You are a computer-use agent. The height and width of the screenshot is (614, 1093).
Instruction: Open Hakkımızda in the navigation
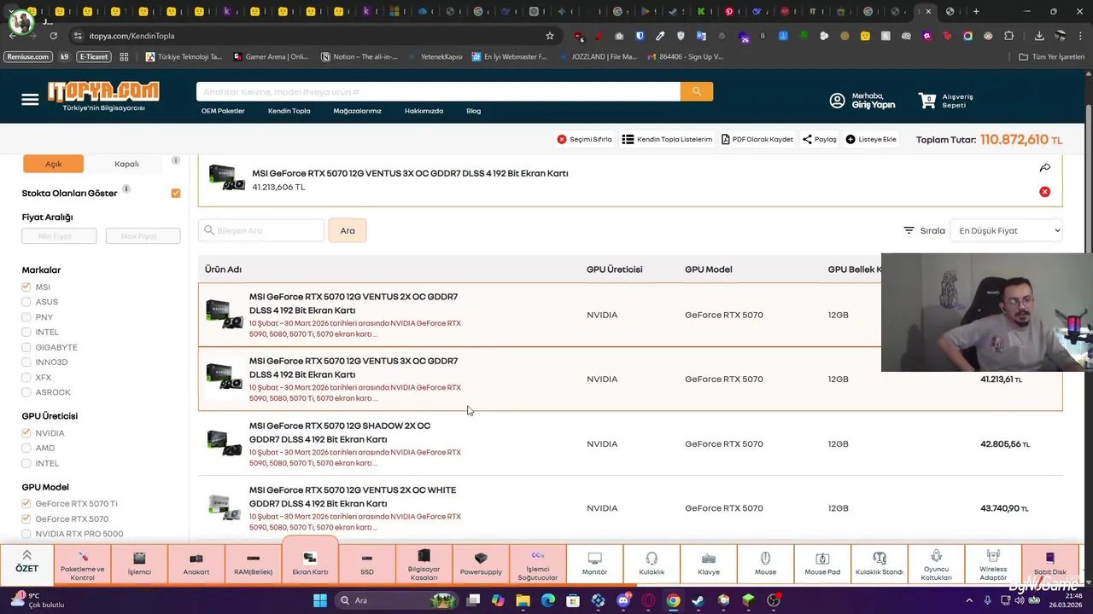tap(424, 111)
